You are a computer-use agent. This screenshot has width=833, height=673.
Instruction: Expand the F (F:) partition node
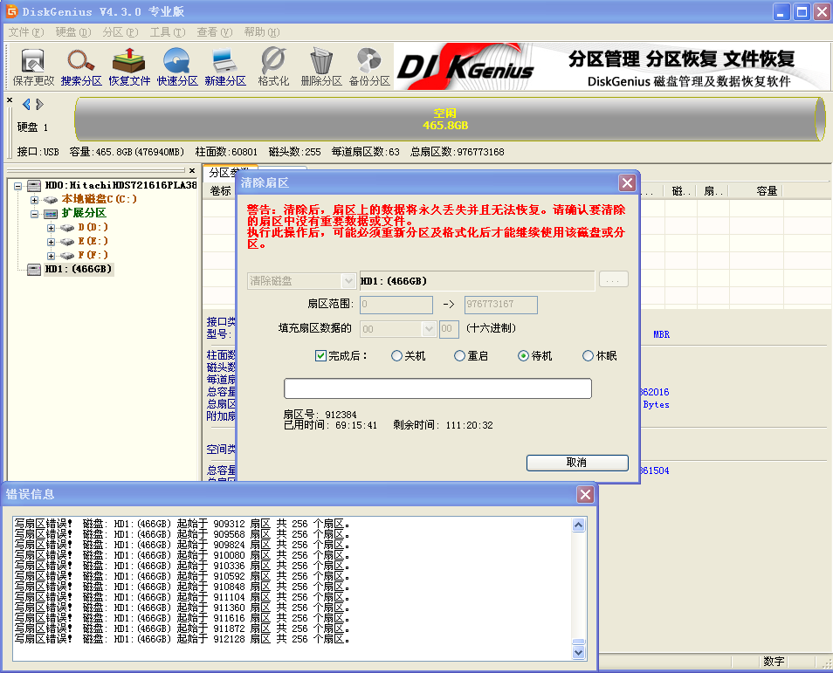[x=51, y=256]
